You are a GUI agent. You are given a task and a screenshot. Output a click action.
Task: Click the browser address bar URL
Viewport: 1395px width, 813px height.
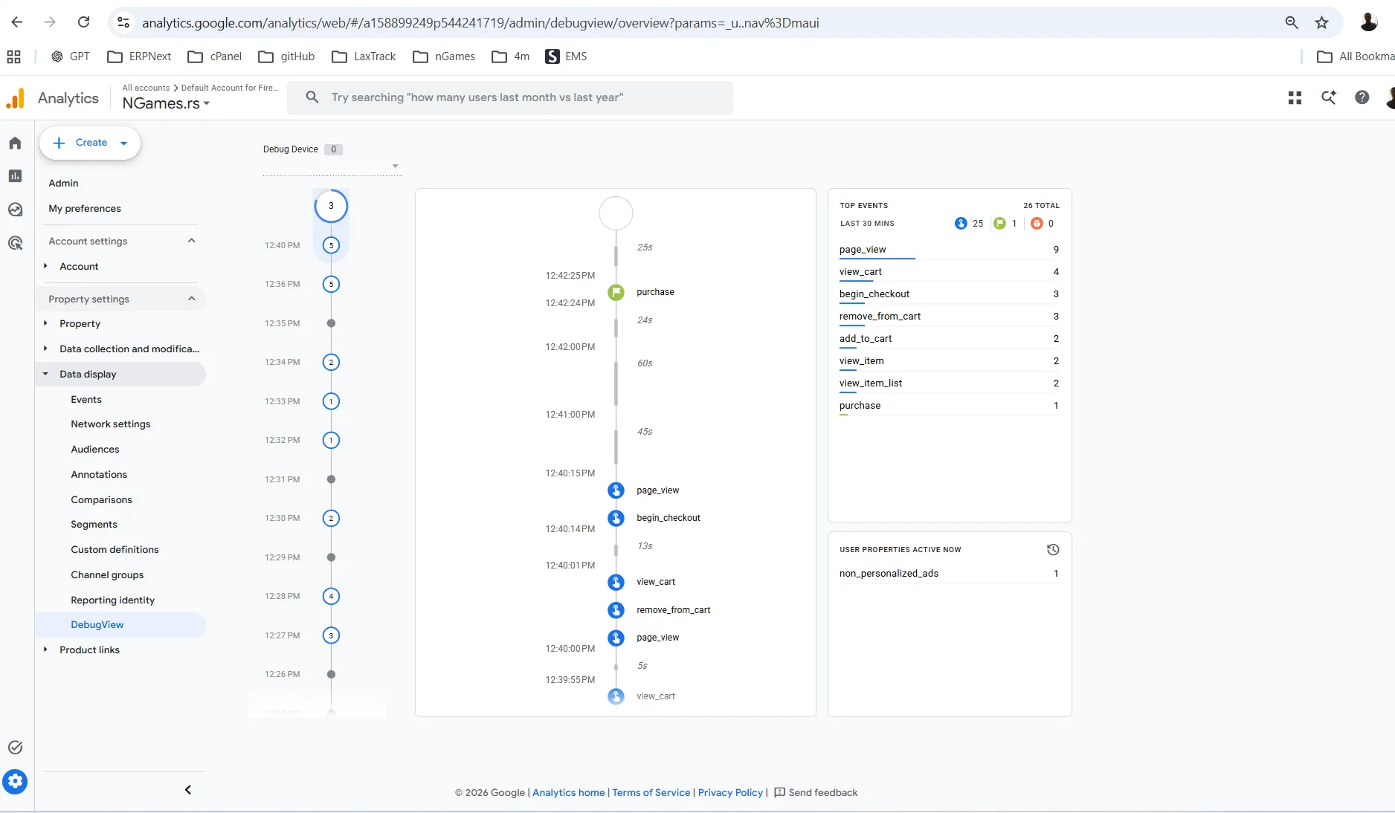[x=480, y=22]
